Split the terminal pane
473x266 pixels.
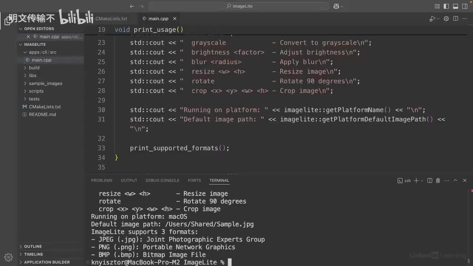430,181
